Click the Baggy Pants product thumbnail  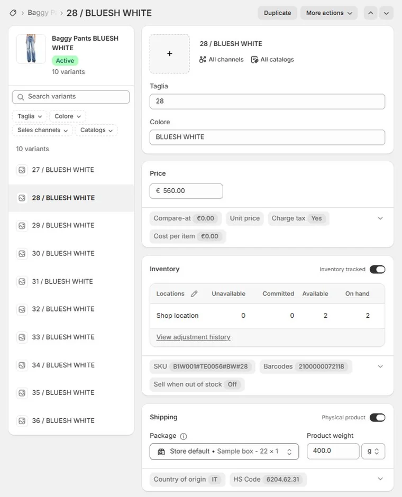pos(31,49)
